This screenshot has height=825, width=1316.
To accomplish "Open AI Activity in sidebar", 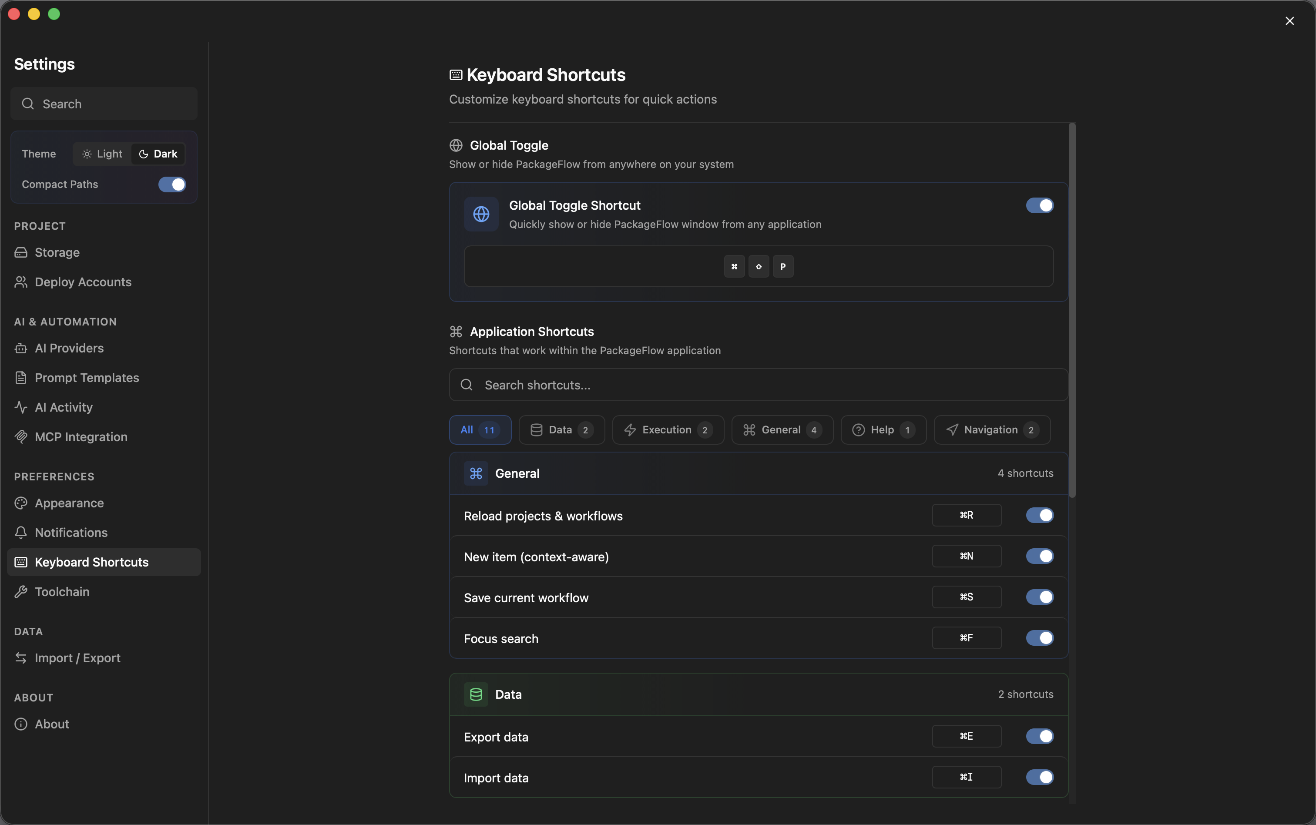I will [63, 408].
